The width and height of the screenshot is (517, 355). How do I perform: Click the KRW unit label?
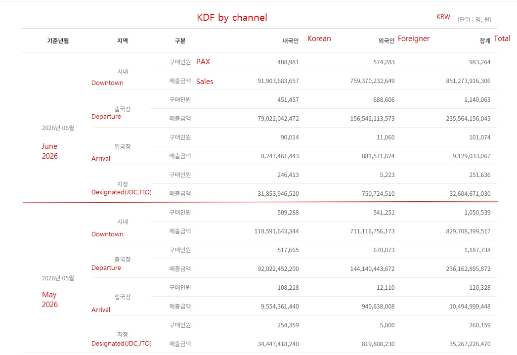click(443, 17)
